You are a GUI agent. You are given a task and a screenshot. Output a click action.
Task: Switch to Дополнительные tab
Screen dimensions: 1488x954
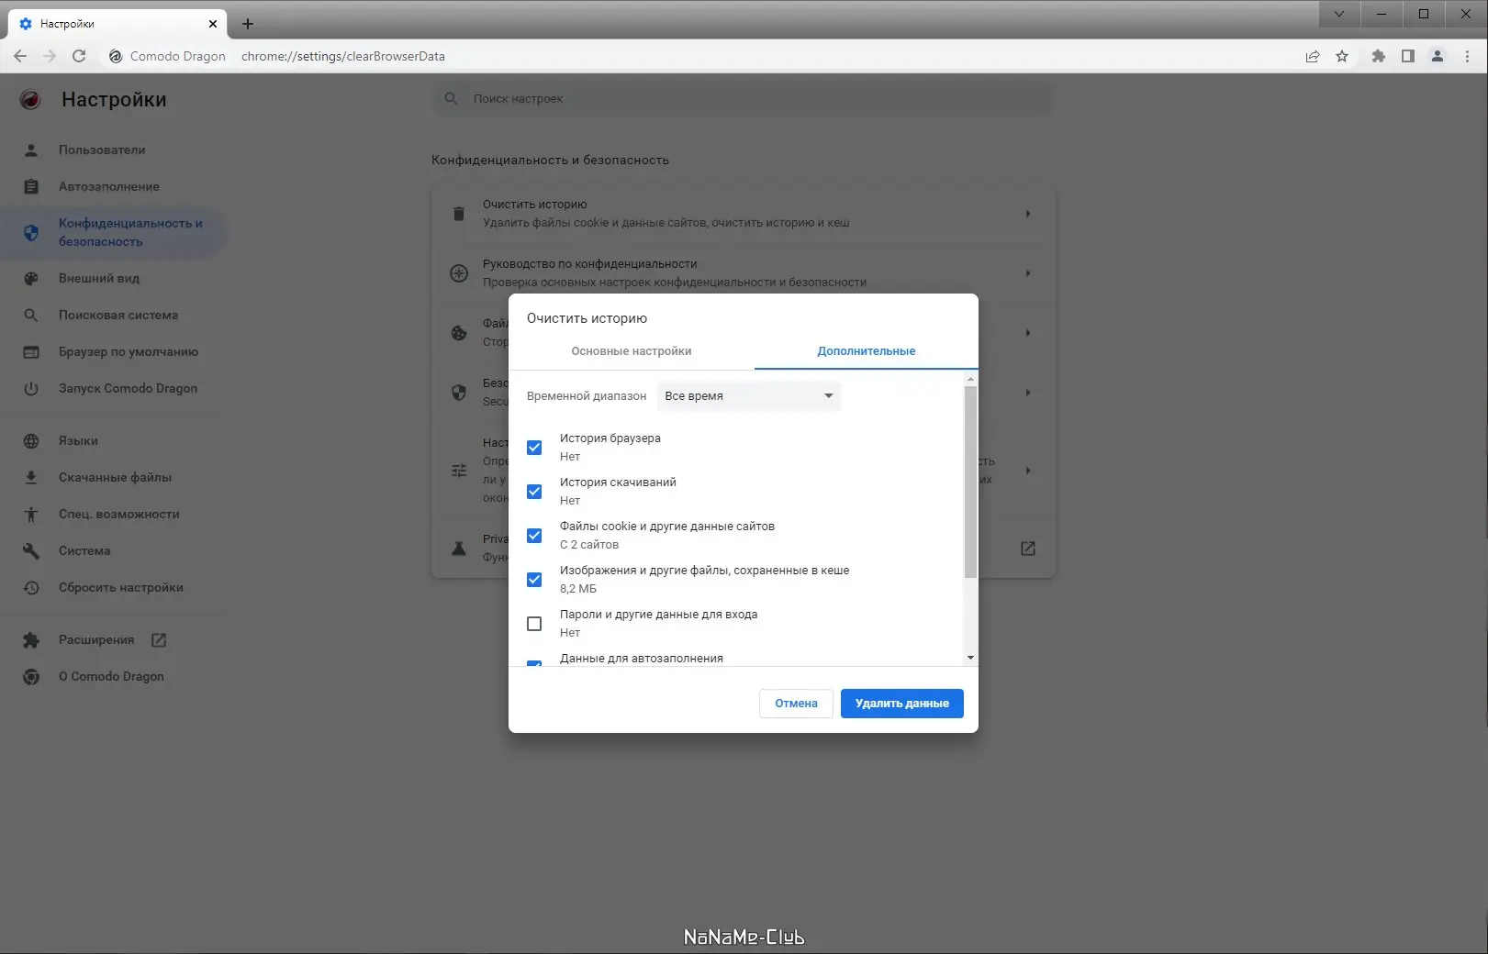[867, 351]
